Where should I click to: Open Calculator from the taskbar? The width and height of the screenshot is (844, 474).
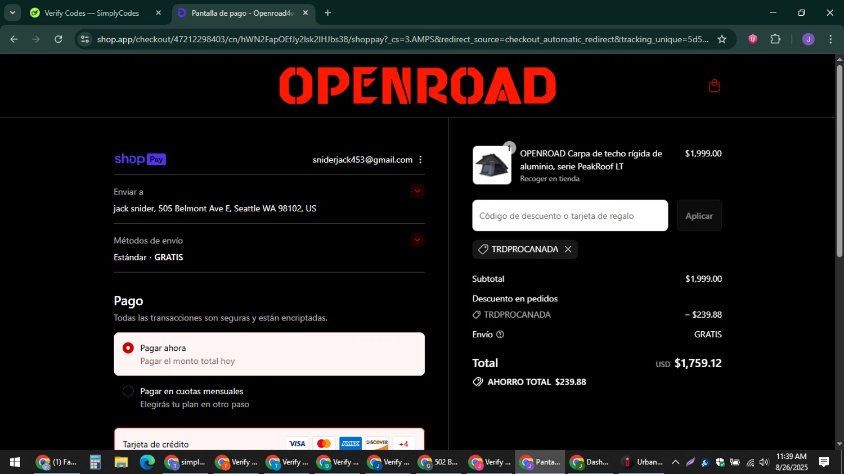coord(95,462)
